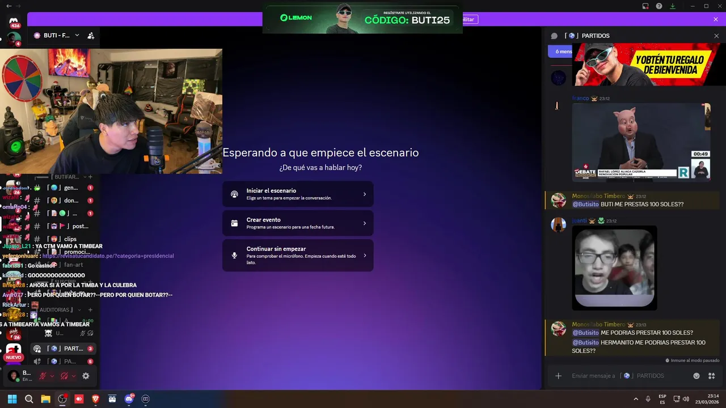
Task: Open Windows Start menu
Action: [x=12, y=399]
